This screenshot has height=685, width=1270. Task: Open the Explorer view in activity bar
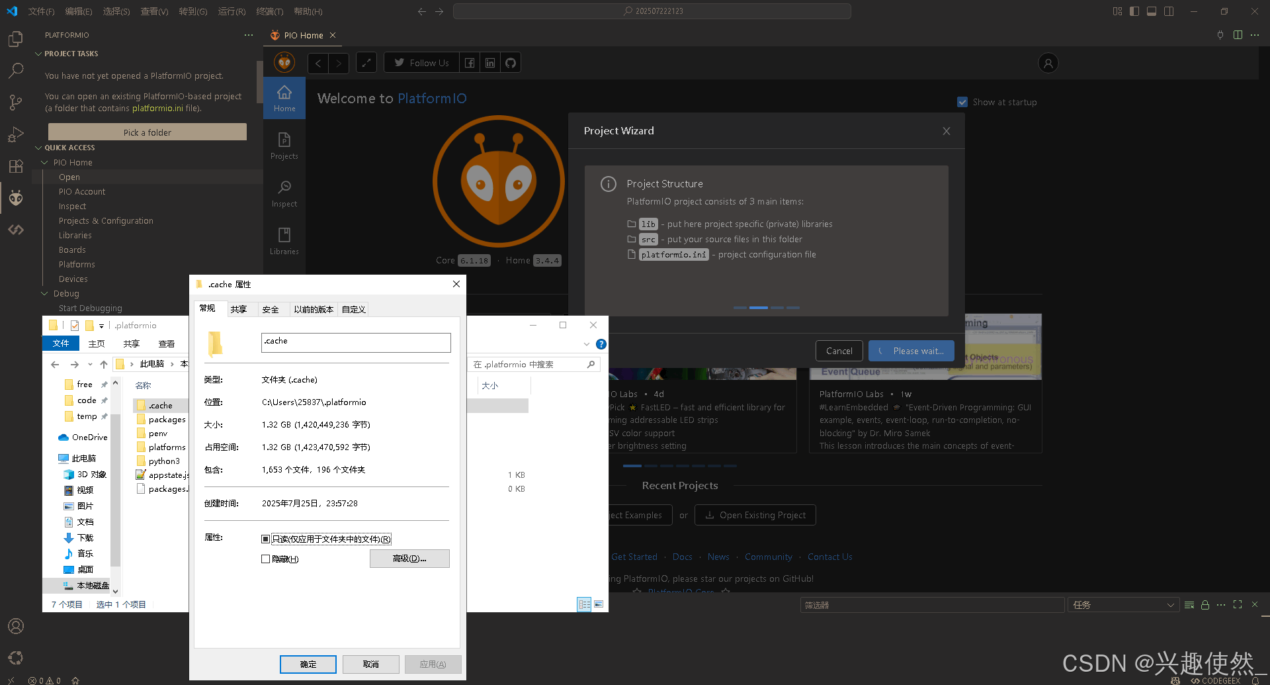click(16, 39)
